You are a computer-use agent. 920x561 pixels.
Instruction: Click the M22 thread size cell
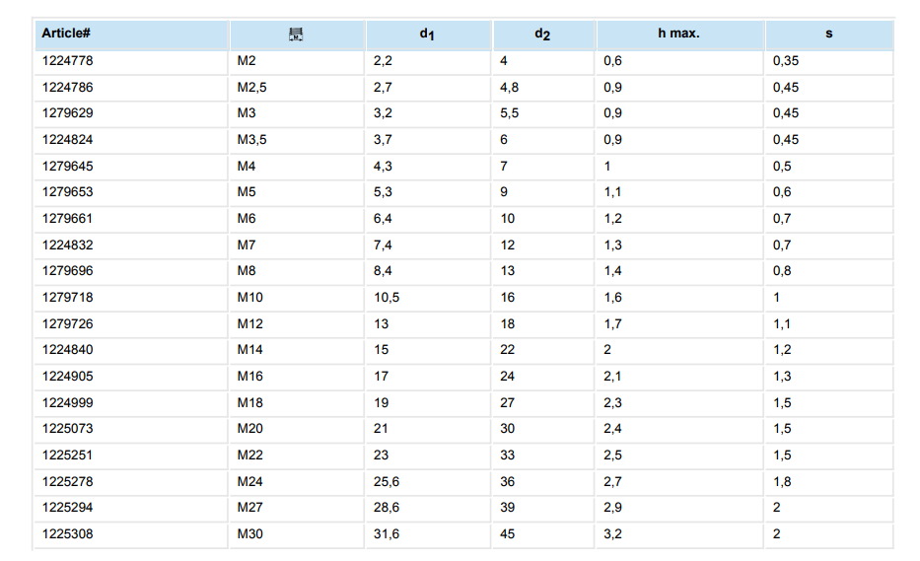click(250, 455)
